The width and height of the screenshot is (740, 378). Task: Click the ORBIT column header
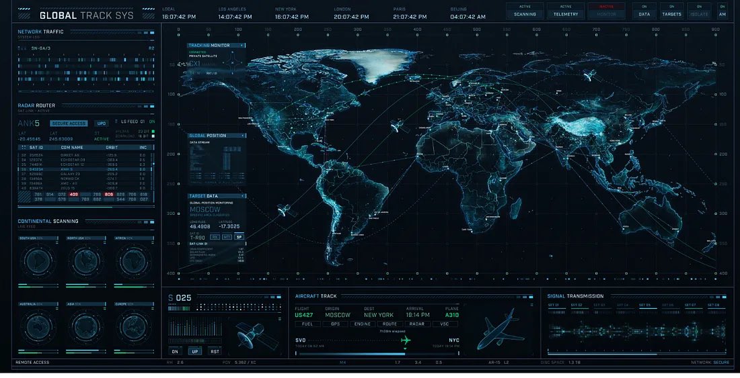pos(112,147)
